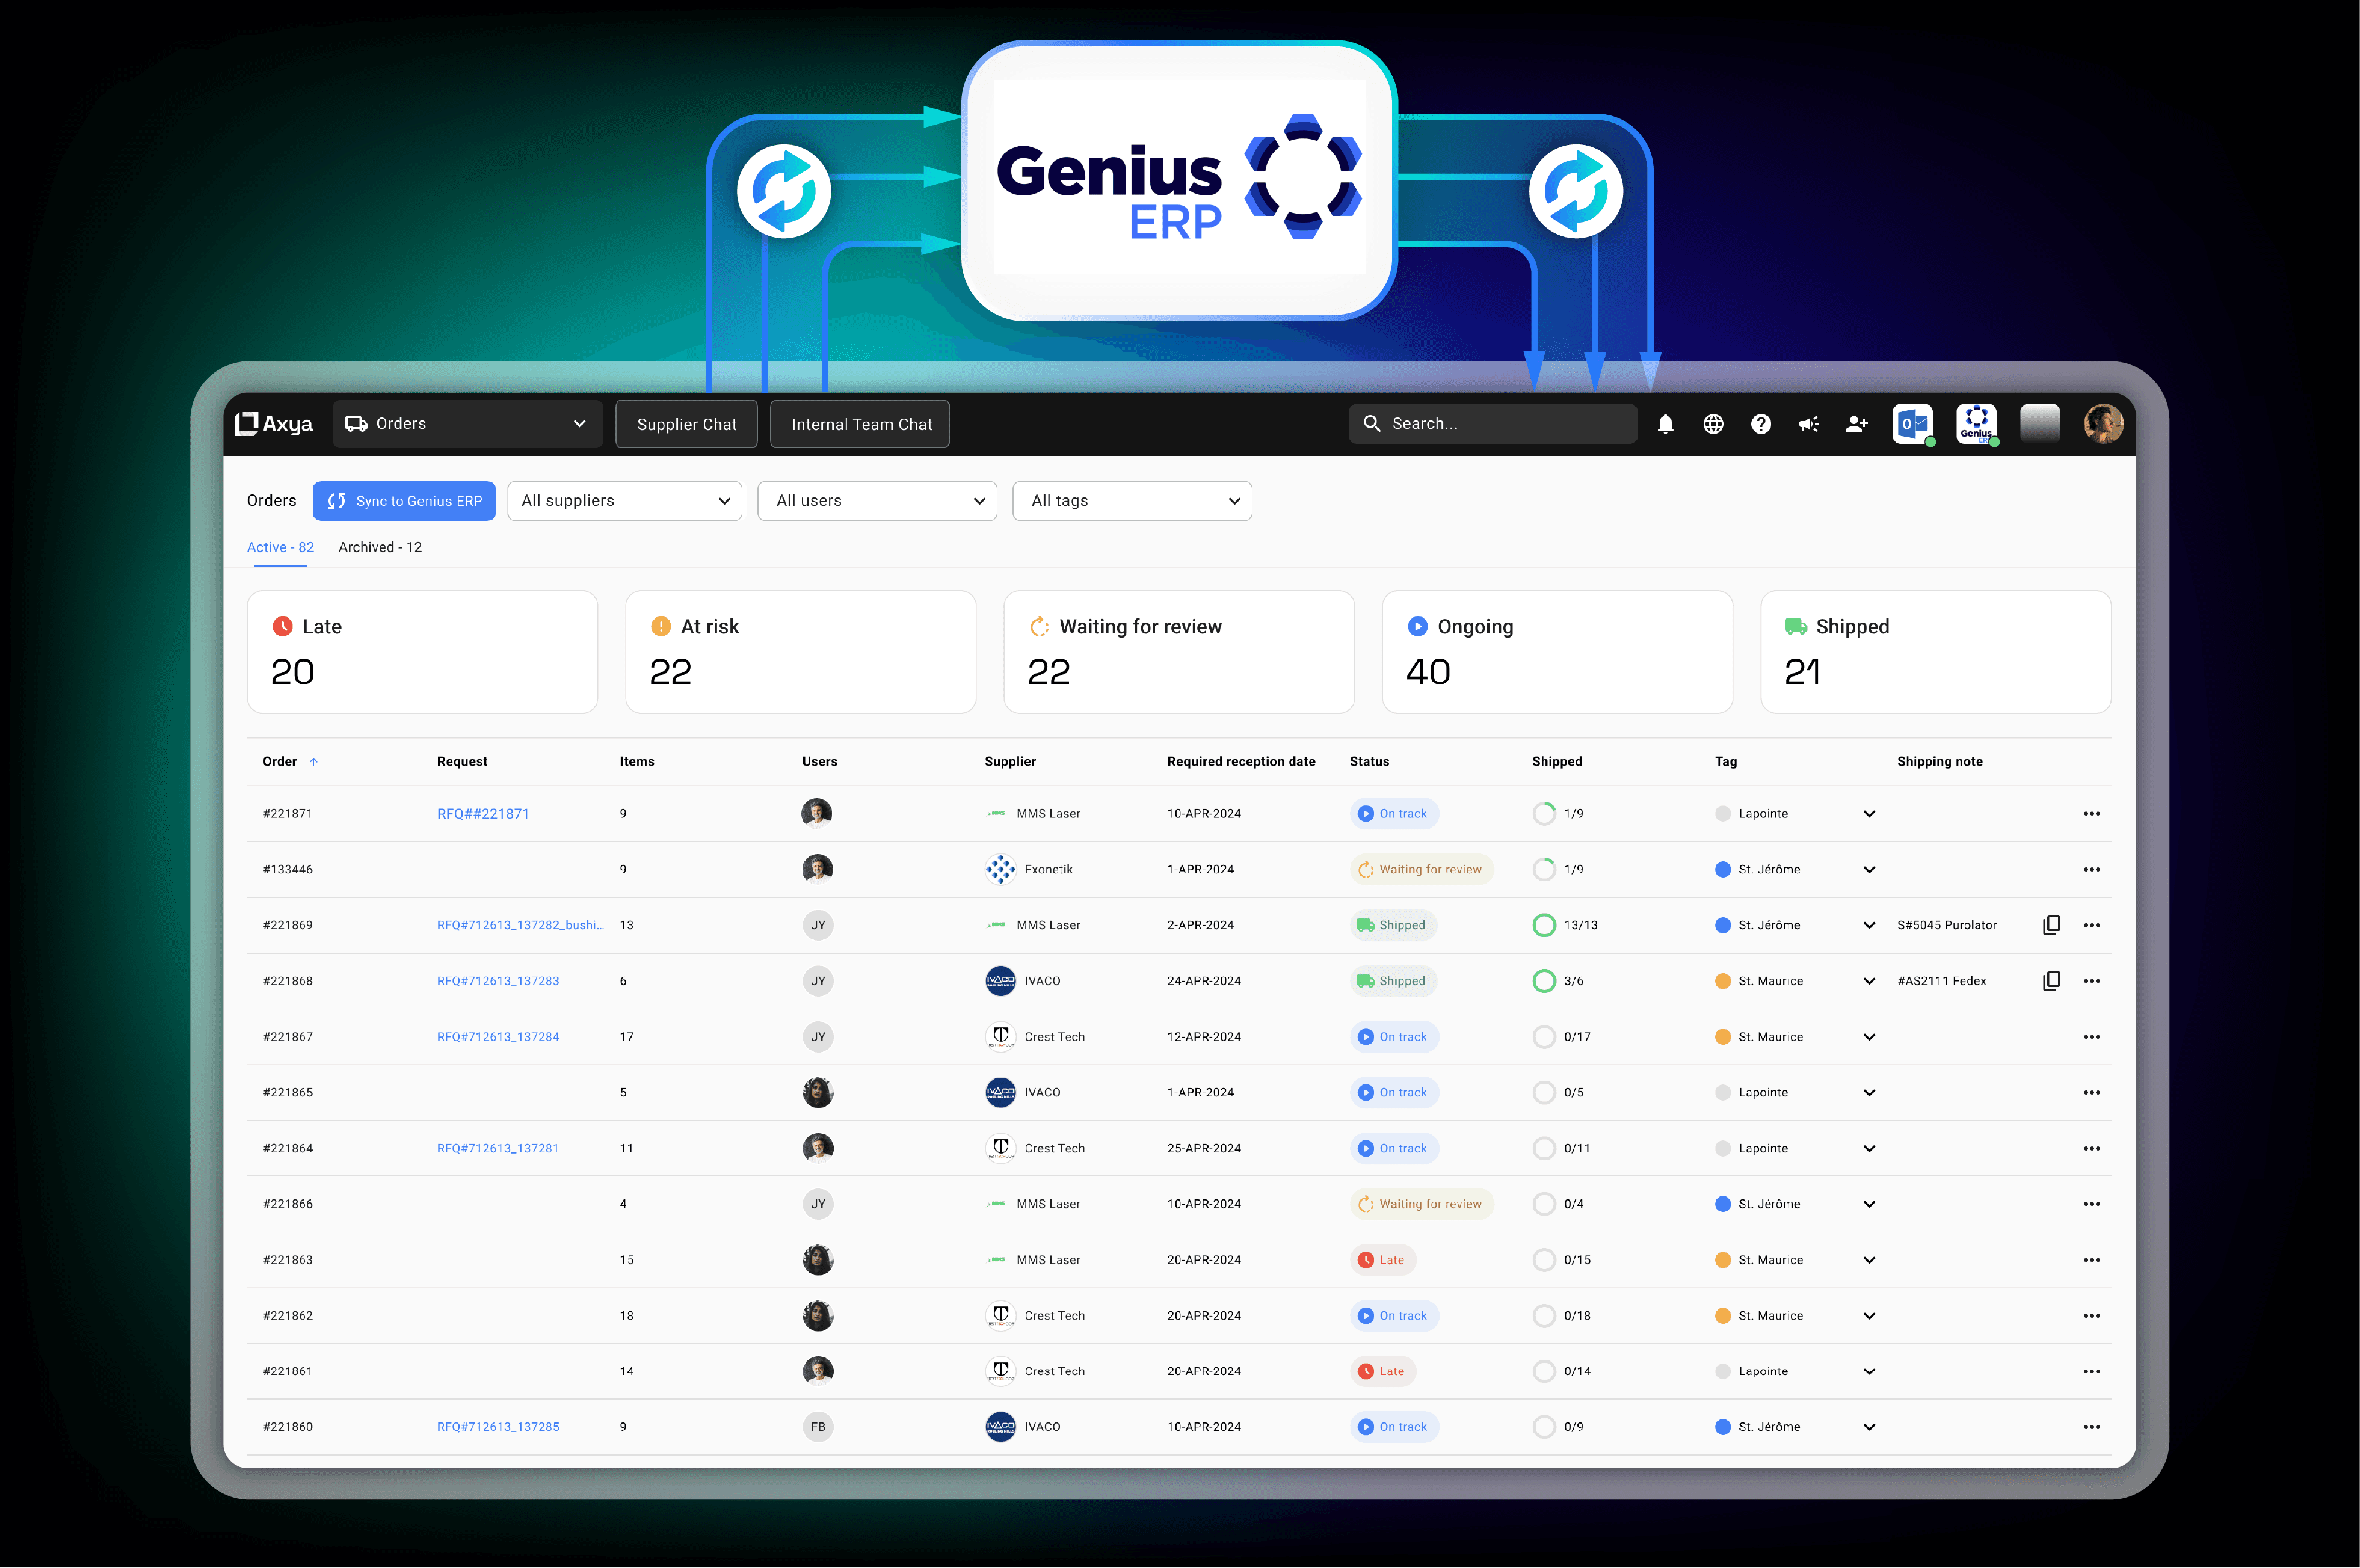Click the add user icon
Viewport: 2360px width, 1568px height.
(x=1857, y=424)
